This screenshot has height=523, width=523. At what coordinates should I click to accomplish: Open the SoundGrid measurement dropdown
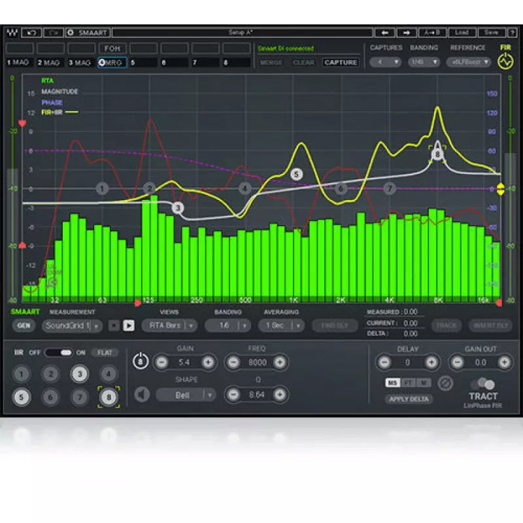point(72,326)
